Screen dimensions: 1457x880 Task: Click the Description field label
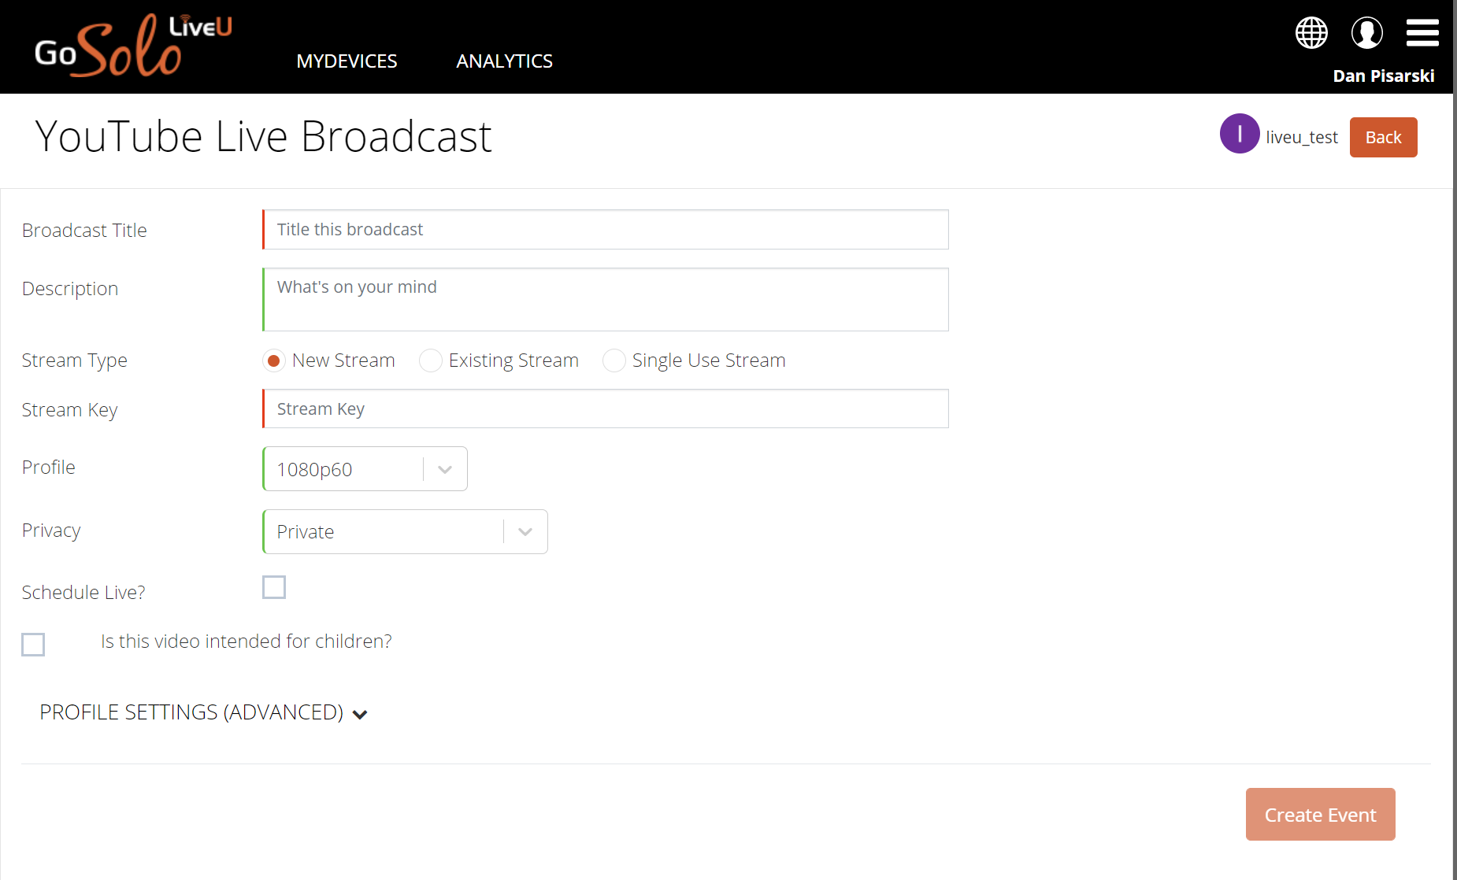pyautogui.click(x=70, y=289)
